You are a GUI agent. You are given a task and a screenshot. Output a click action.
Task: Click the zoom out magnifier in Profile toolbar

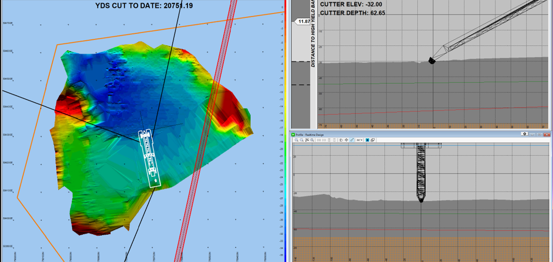pyautogui.click(x=302, y=140)
